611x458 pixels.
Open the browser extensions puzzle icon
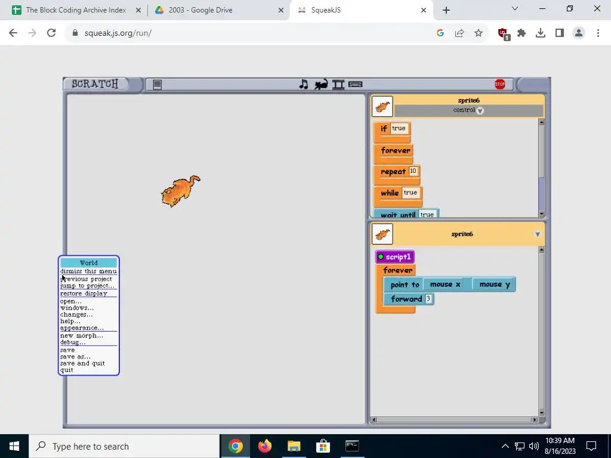tap(521, 33)
